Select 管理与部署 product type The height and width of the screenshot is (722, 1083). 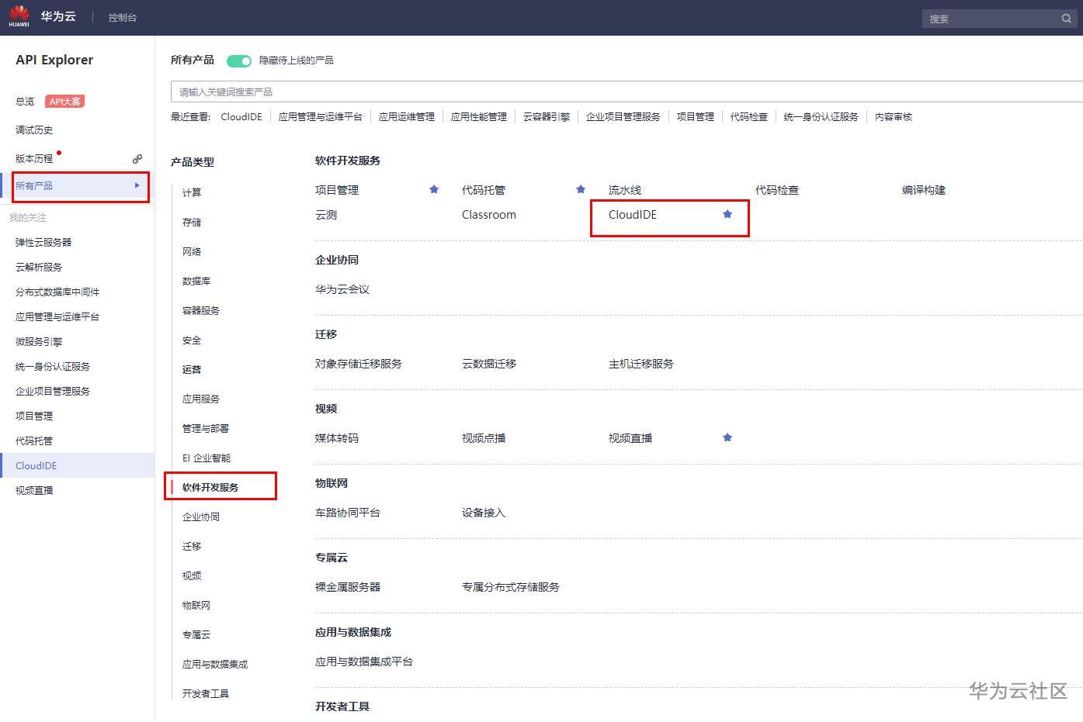tap(206, 429)
